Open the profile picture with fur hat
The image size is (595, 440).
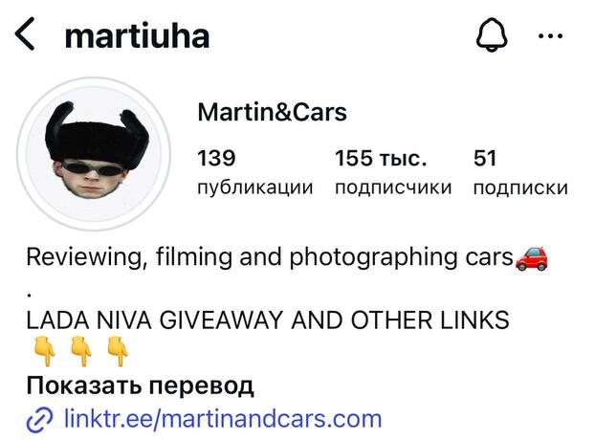click(94, 154)
